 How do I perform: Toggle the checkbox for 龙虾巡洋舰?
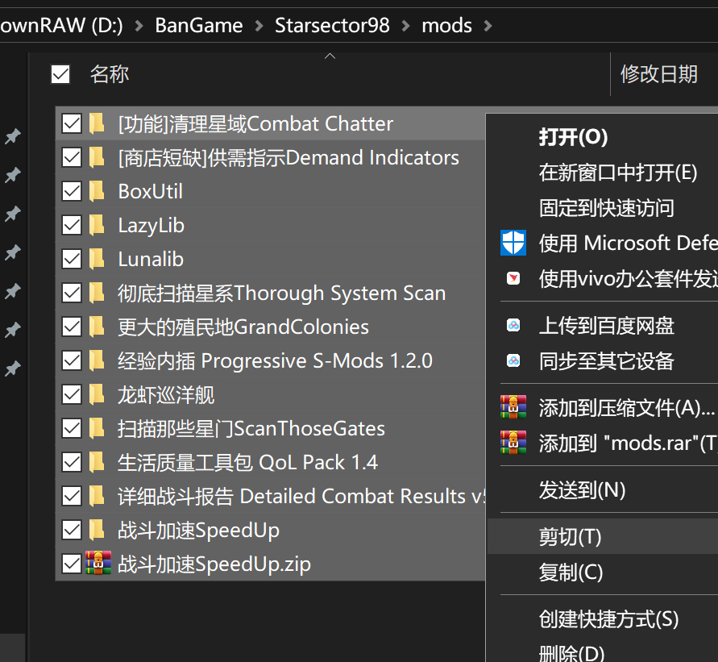(71, 394)
